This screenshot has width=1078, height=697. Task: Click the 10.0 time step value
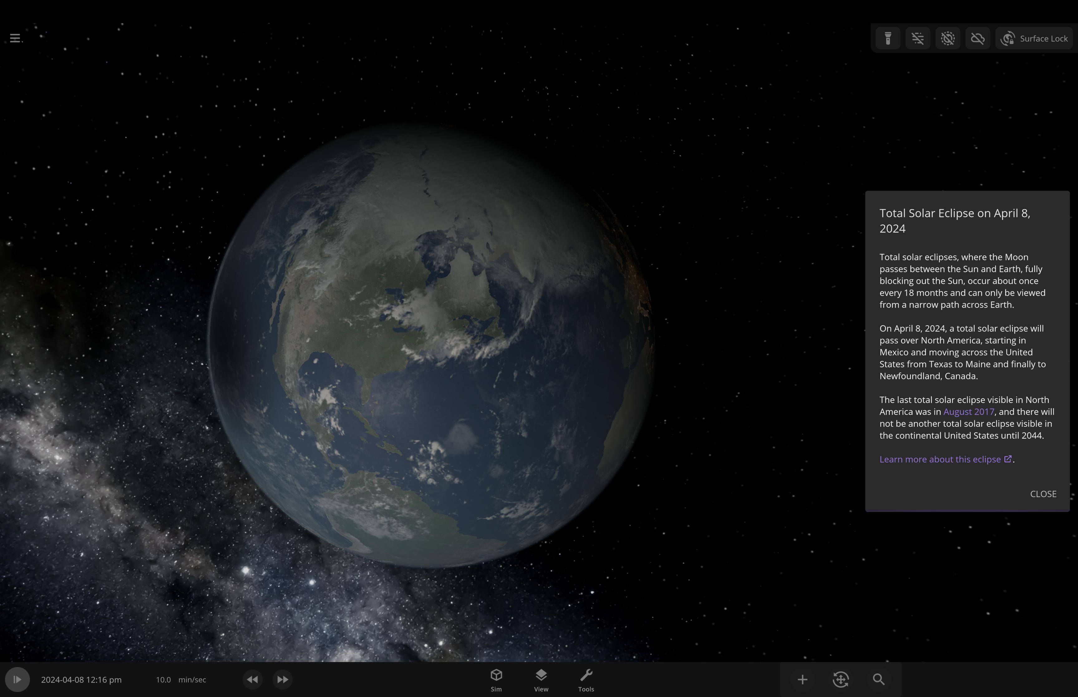pyautogui.click(x=163, y=680)
